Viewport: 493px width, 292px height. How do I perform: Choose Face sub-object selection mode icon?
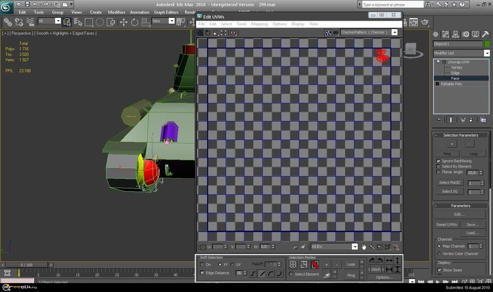315,265
